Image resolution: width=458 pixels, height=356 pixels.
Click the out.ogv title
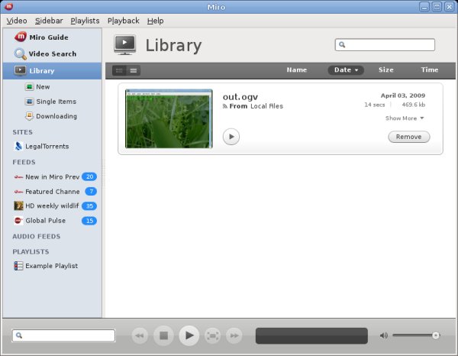tap(240, 97)
